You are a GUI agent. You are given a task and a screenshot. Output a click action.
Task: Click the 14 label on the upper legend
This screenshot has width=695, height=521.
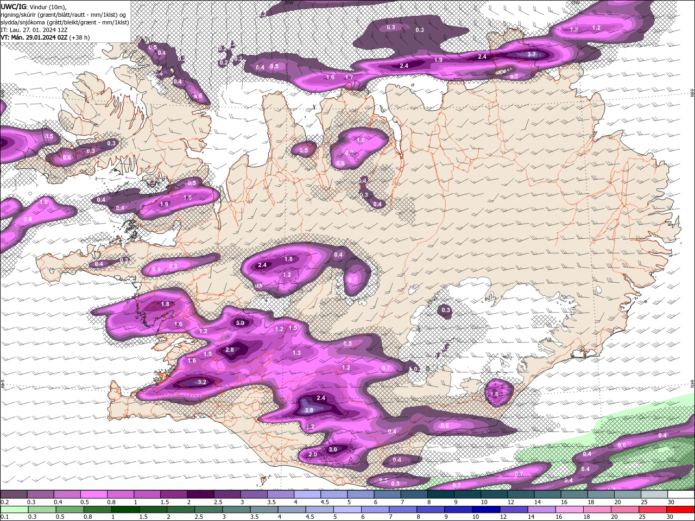(537, 503)
